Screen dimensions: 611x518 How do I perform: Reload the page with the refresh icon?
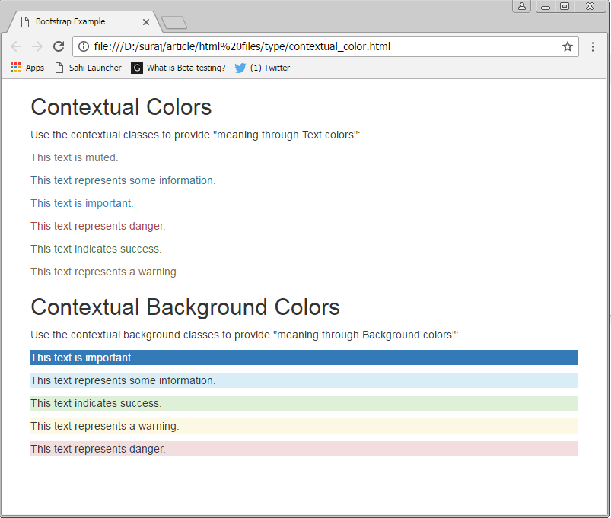(x=59, y=46)
